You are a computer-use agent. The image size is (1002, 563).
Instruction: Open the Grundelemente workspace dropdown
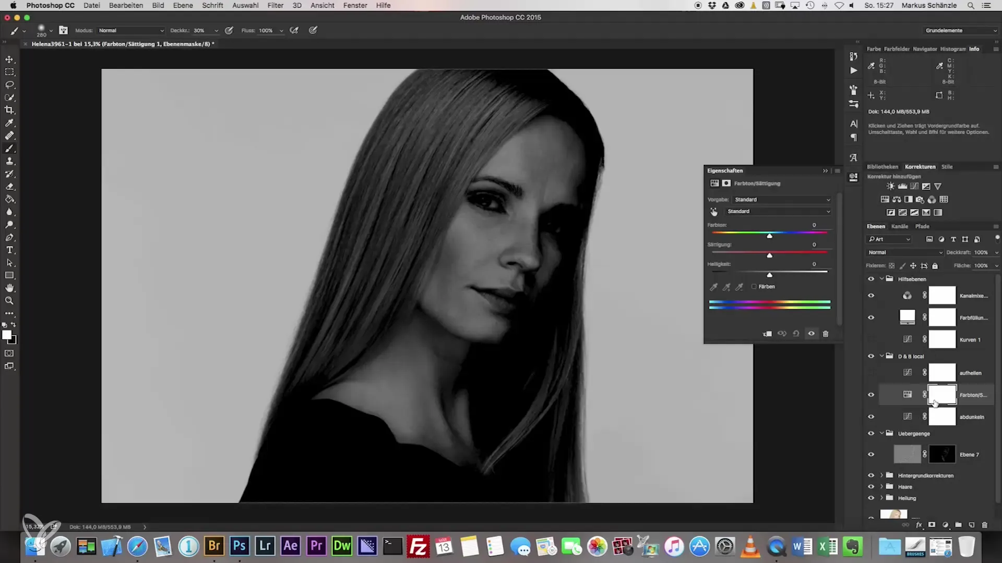(x=960, y=30)
